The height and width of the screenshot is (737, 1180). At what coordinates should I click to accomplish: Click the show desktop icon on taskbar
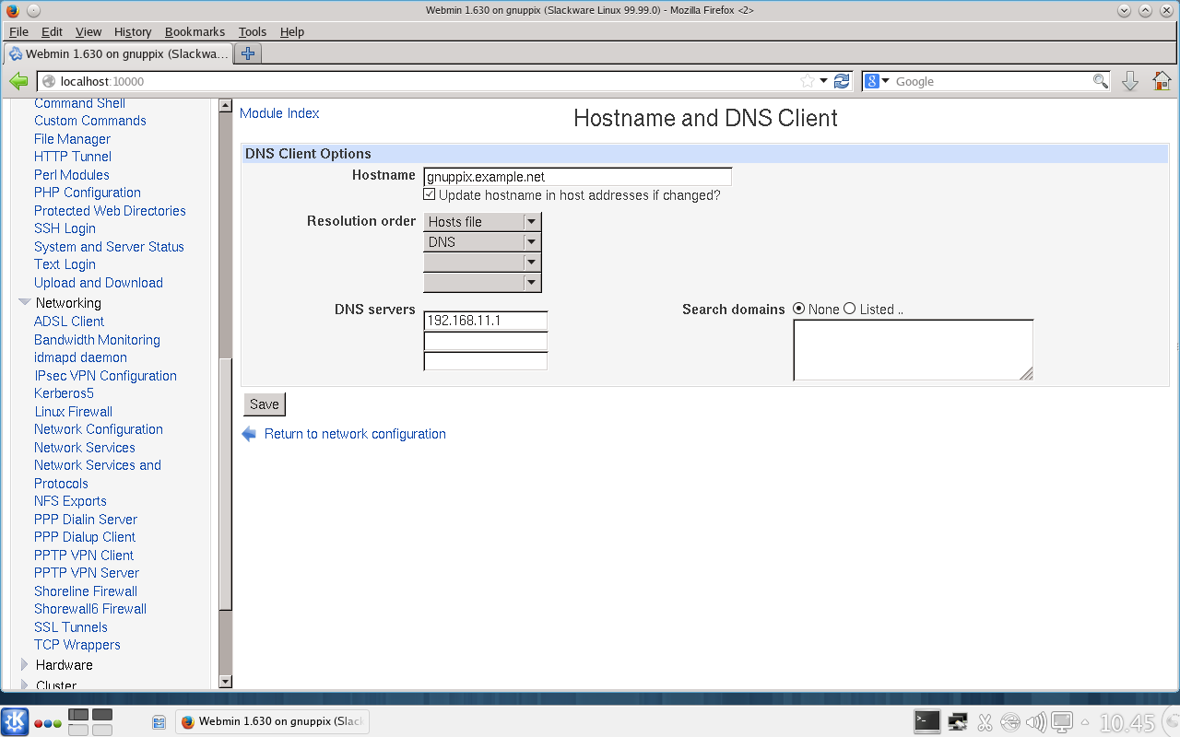coord(159,722)
